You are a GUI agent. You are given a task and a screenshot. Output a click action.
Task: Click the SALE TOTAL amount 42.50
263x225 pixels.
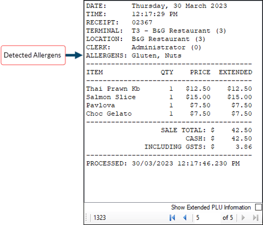point(242,130)
